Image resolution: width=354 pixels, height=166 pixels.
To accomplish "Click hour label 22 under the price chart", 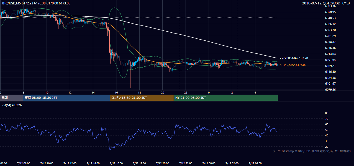I will 186,93.
